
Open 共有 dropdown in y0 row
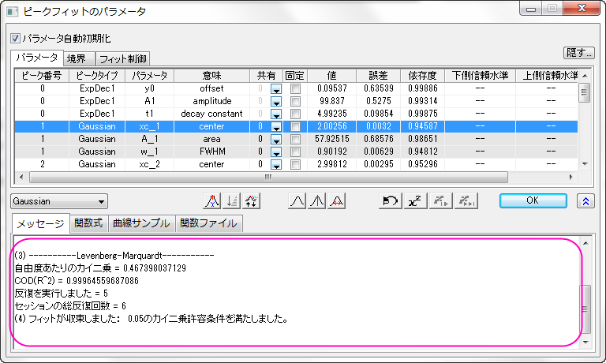(x=276, y=89)
